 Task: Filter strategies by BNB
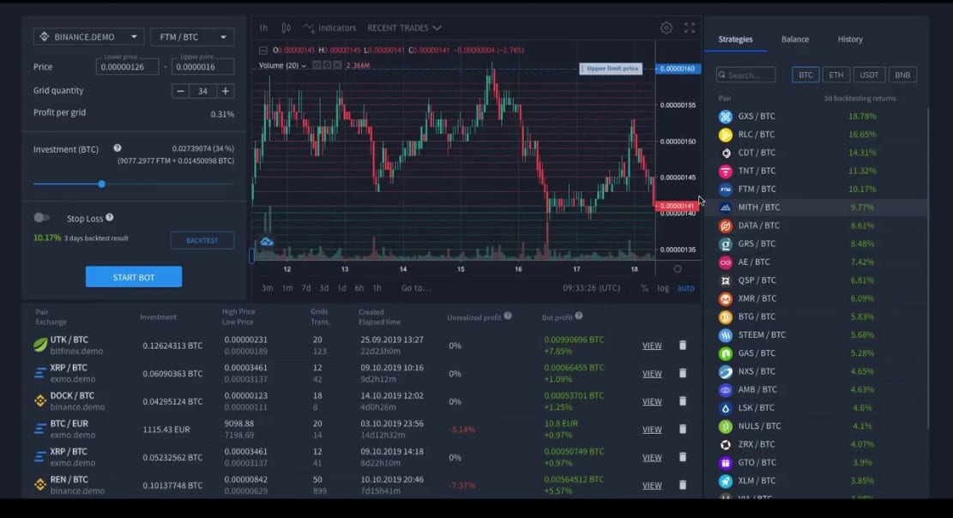click(902, 75)
